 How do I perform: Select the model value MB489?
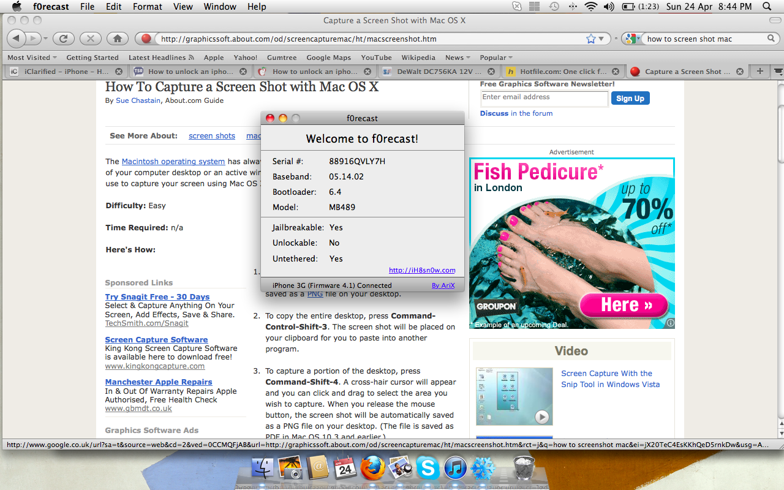coord(342,207)
